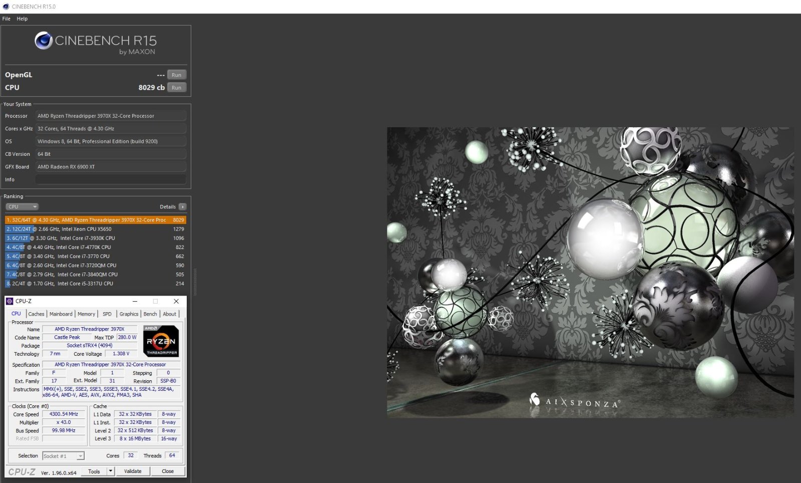Click the Core Speed value 4300.54 MHz
The image size is (801, 483).
coord(64,414)
